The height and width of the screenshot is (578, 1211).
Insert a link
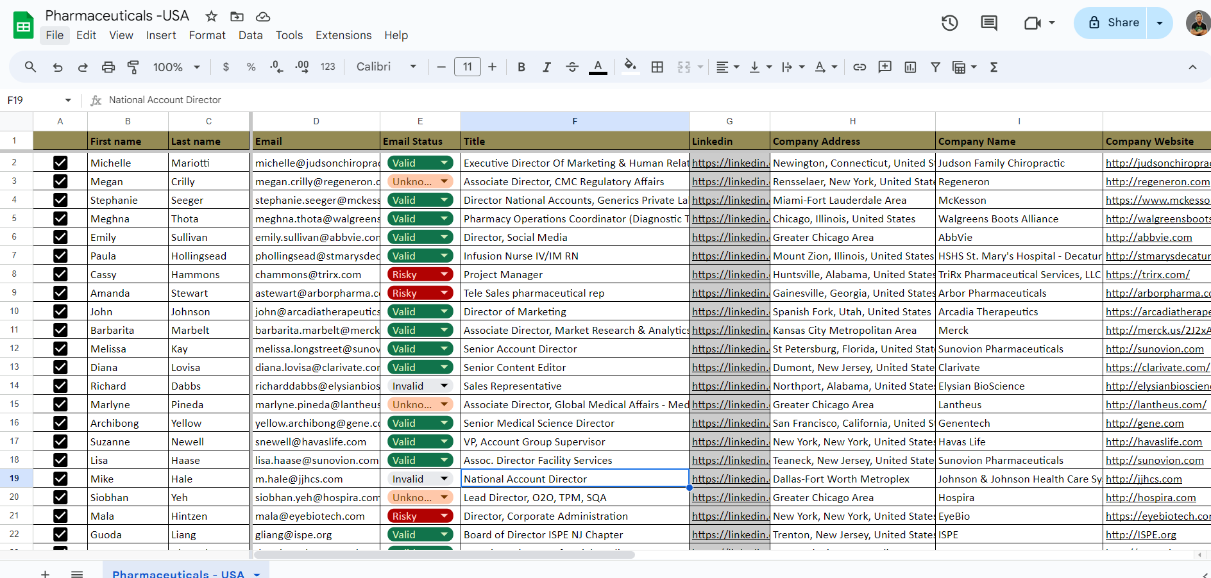pyautogui.click(x=860, y=67)
